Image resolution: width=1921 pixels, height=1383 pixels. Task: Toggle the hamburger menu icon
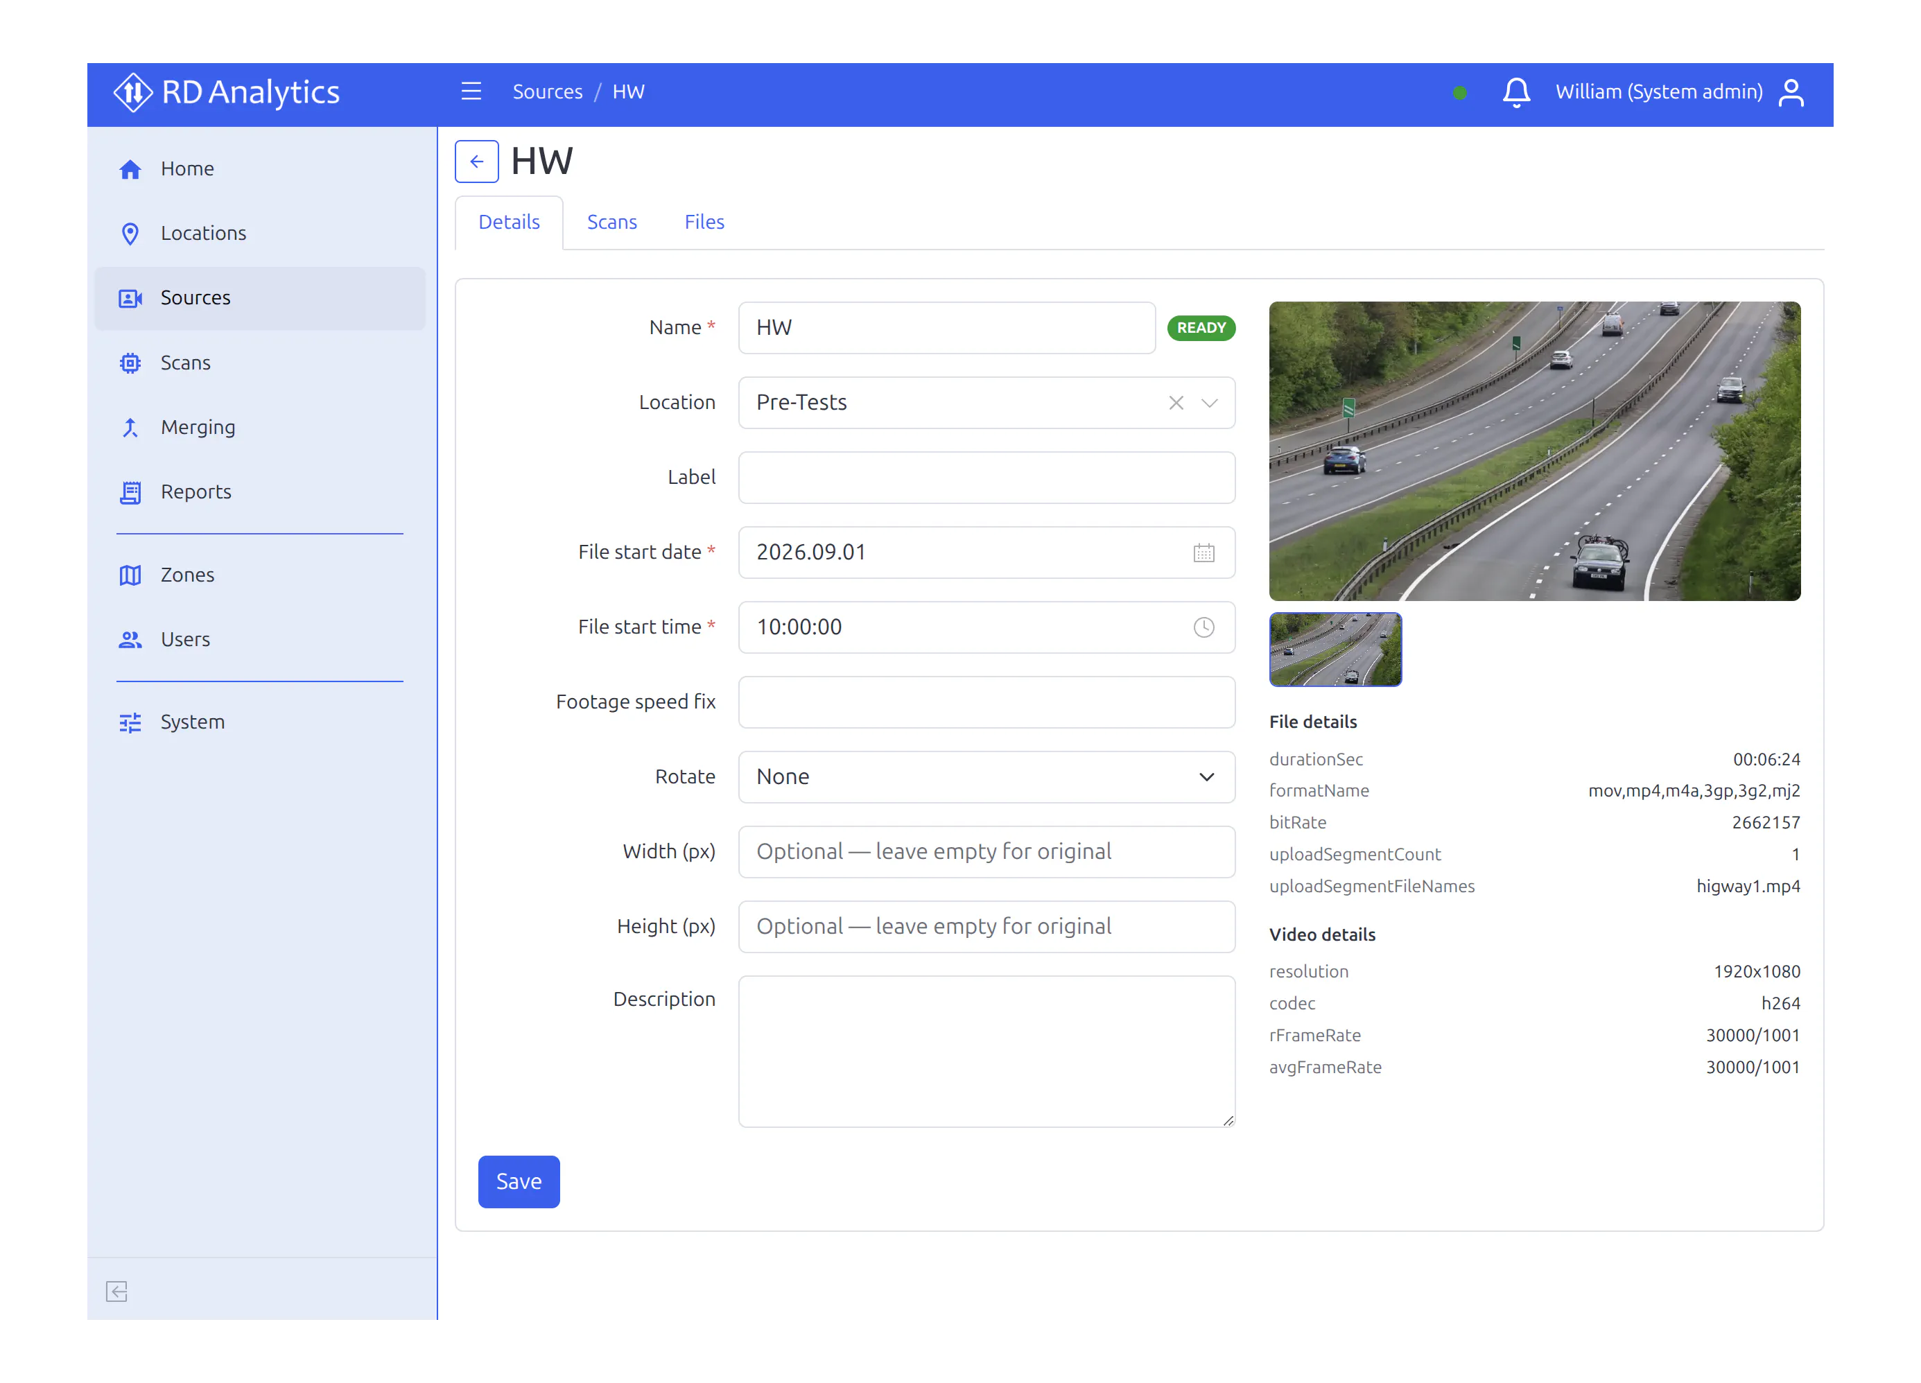pos(471,92)
